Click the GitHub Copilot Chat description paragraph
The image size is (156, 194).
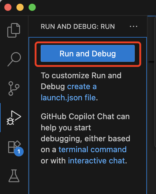[x=86, y=139]
